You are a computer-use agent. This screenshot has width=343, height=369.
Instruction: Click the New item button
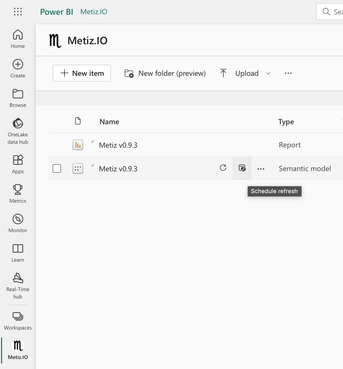pos(82,73)
